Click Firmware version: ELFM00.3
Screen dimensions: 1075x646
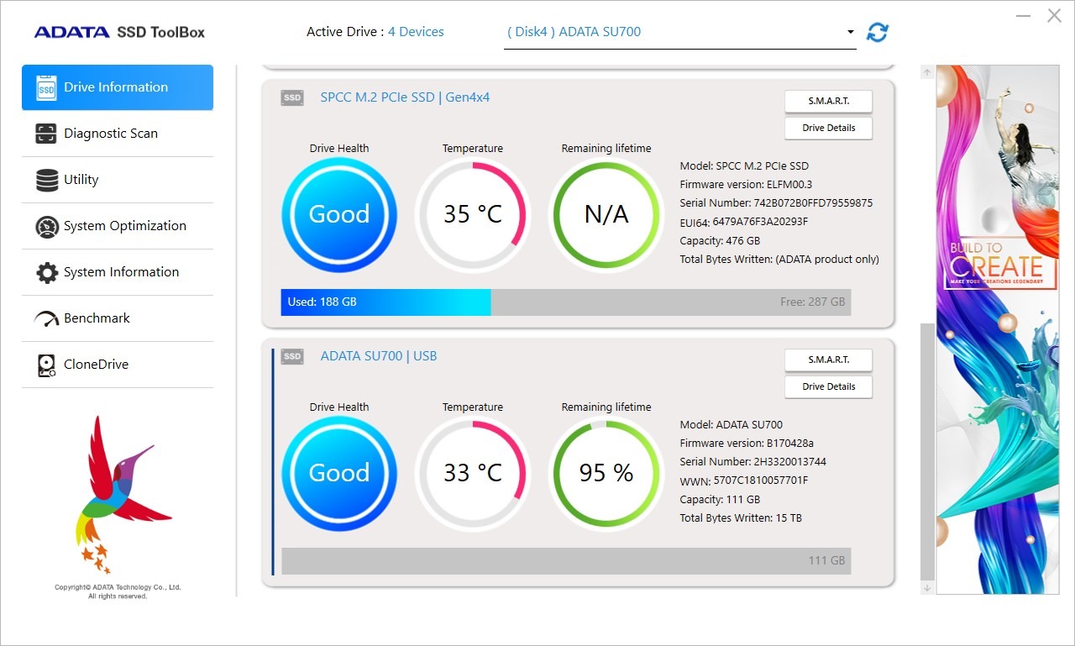tap(746, 185)
